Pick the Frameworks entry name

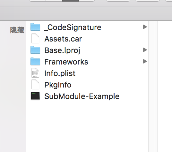[66, 62]
